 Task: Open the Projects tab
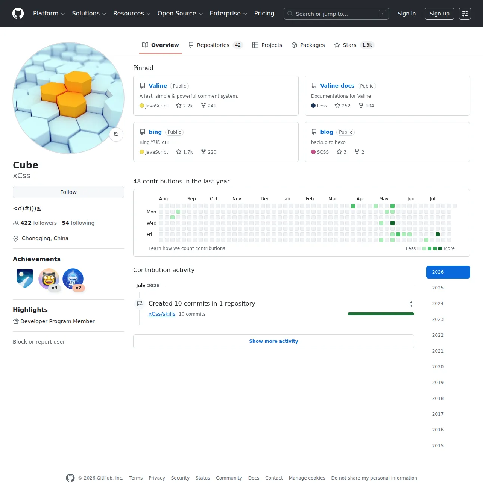pyautogui.click(x=267, y=45)
